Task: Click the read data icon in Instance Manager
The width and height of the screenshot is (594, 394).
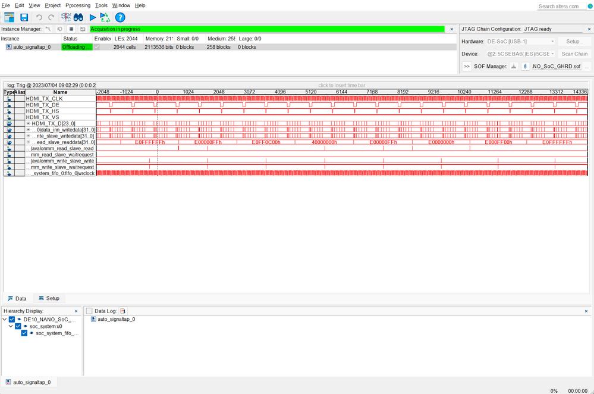Action: 83,29
